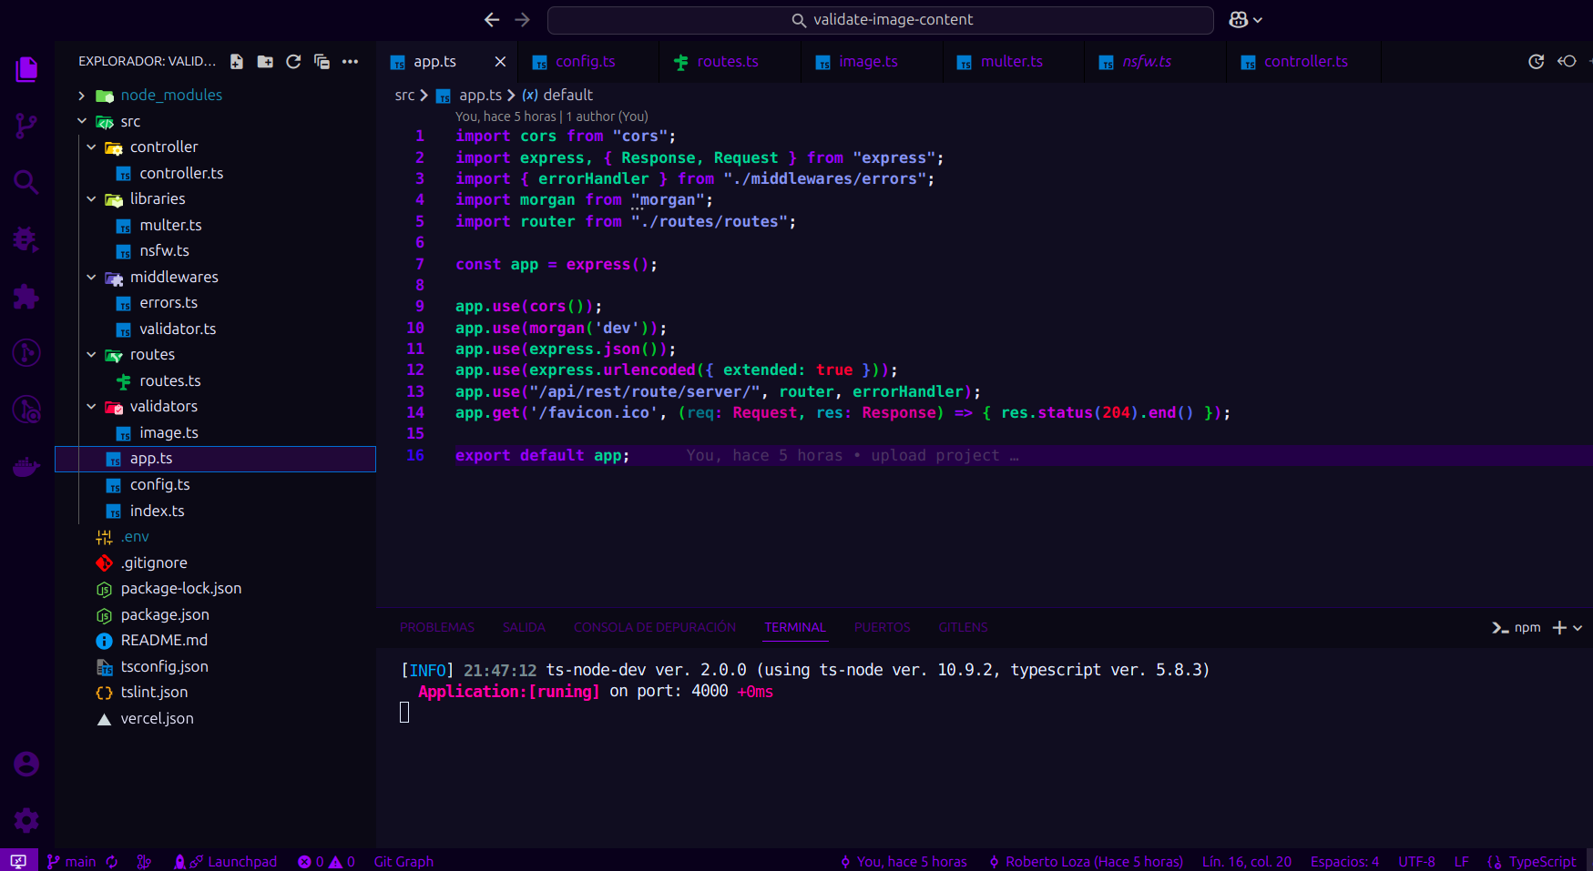Open the Search view icon
Viewport: 1593px width, 871px height.
coord(26,182)
